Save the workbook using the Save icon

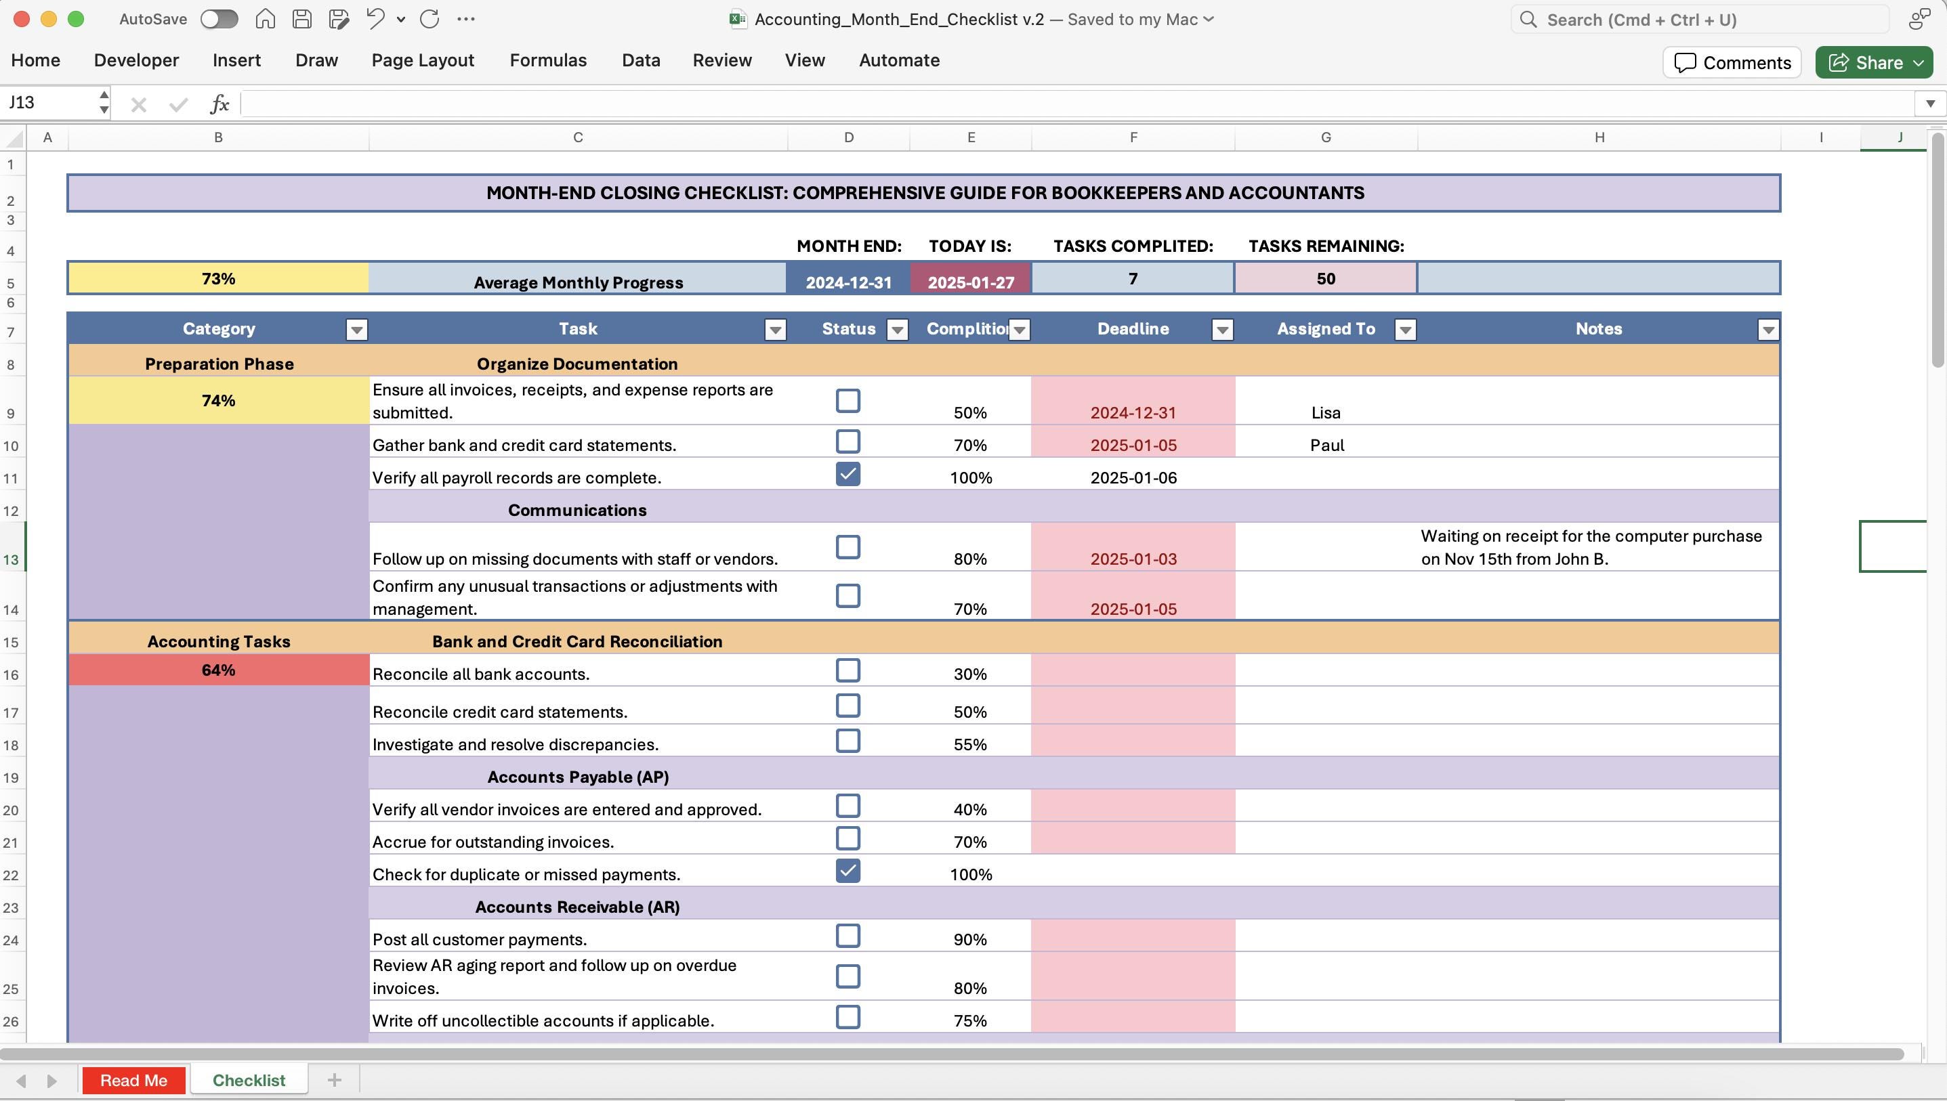(x=301, y=19)
